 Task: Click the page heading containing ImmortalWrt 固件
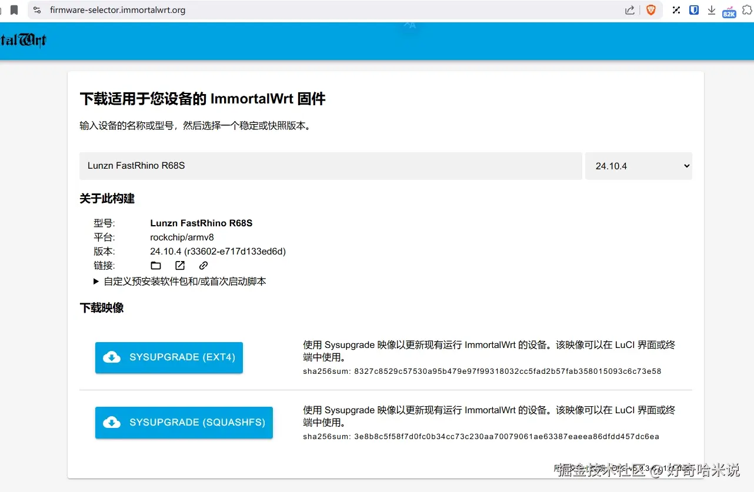202,99
